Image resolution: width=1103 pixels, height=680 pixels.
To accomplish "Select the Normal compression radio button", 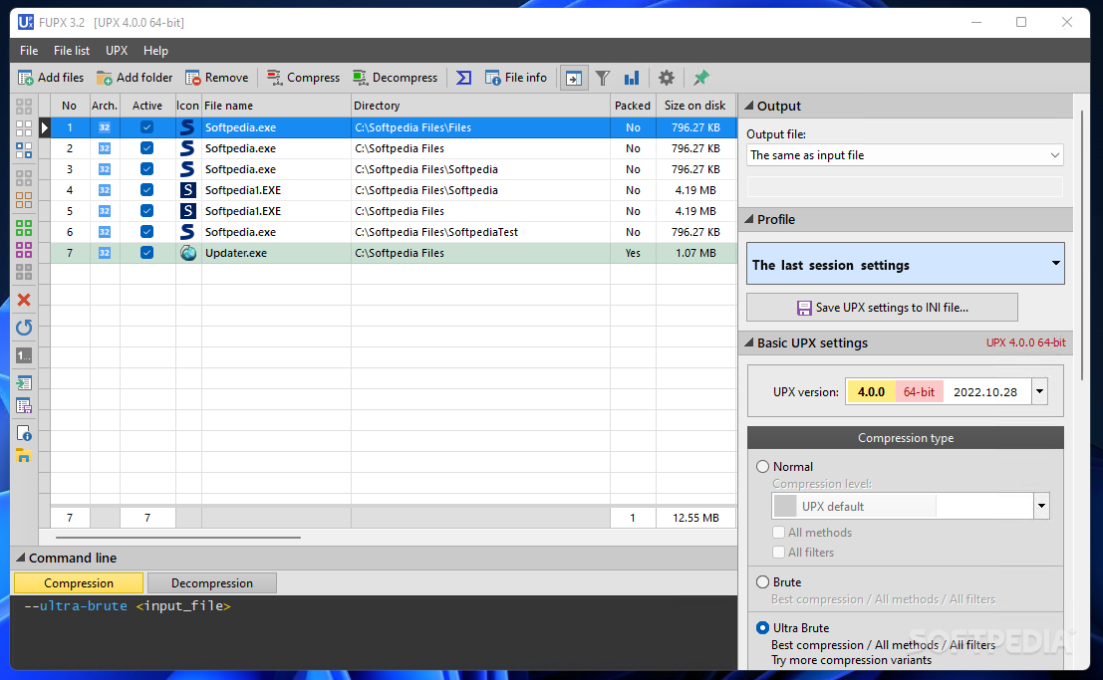I will click(762, 466).
